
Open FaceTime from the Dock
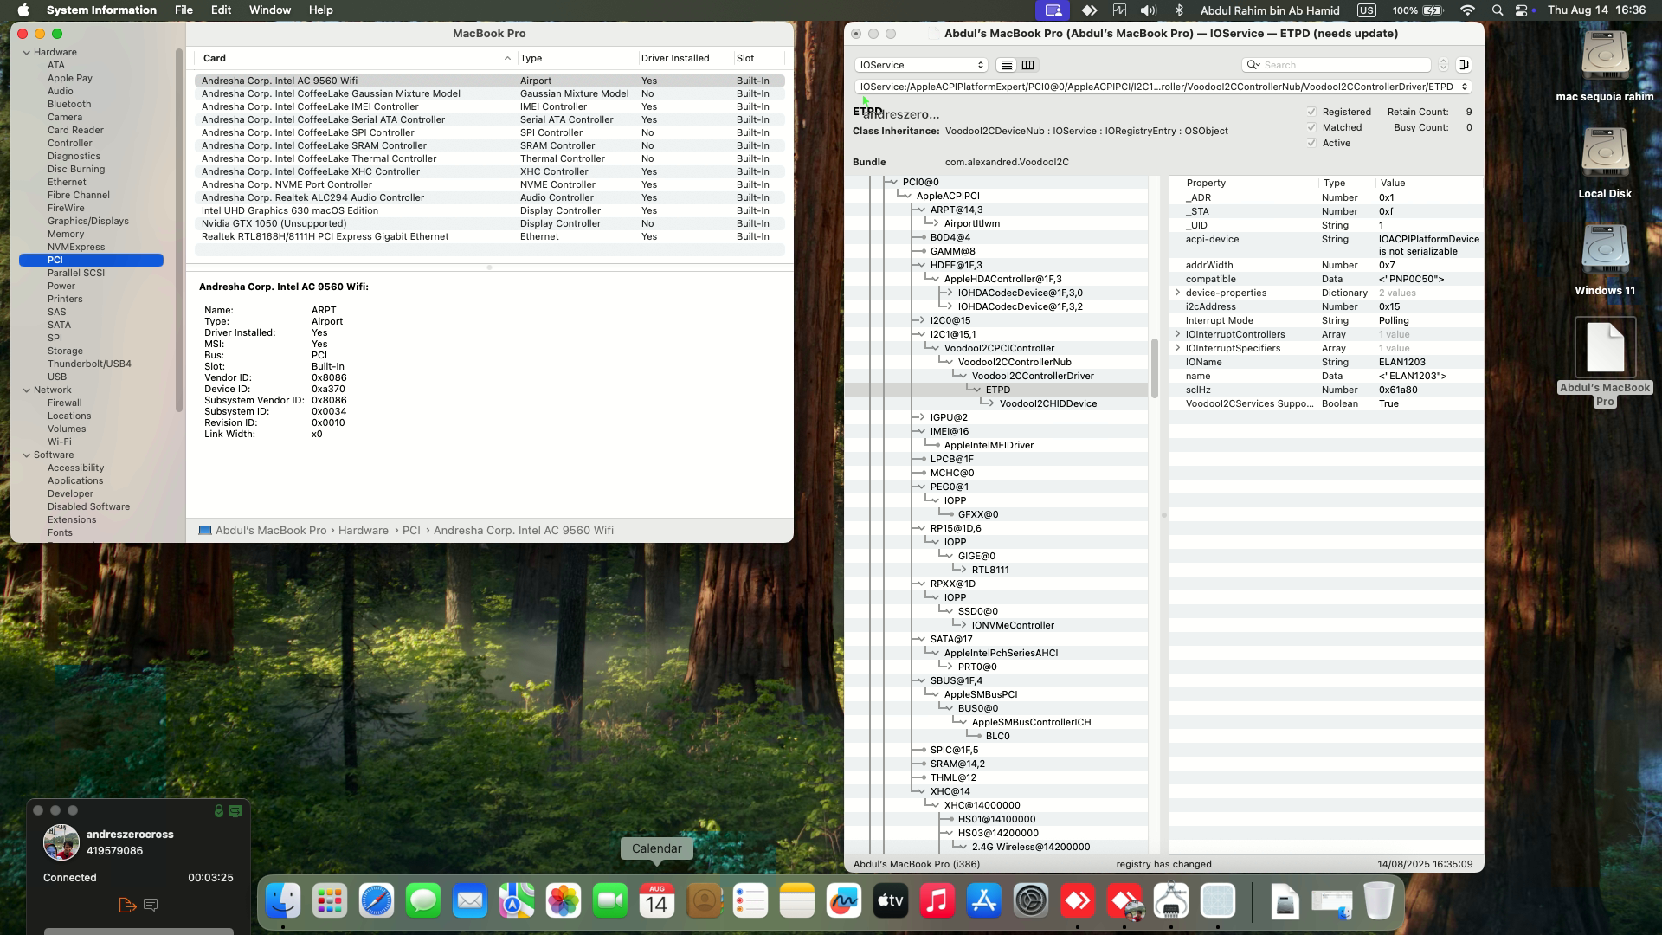[610, 901]
